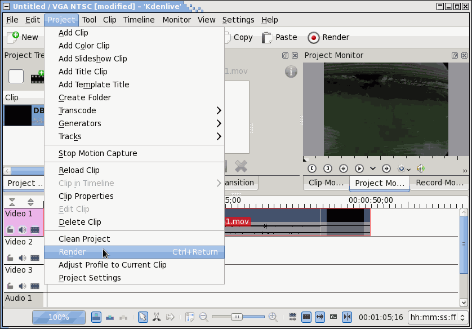Select Project Settings menu entry
Image resolution: width=472 pixels, height=329 pixels.
pyautogui.click(x=134, y=278)
